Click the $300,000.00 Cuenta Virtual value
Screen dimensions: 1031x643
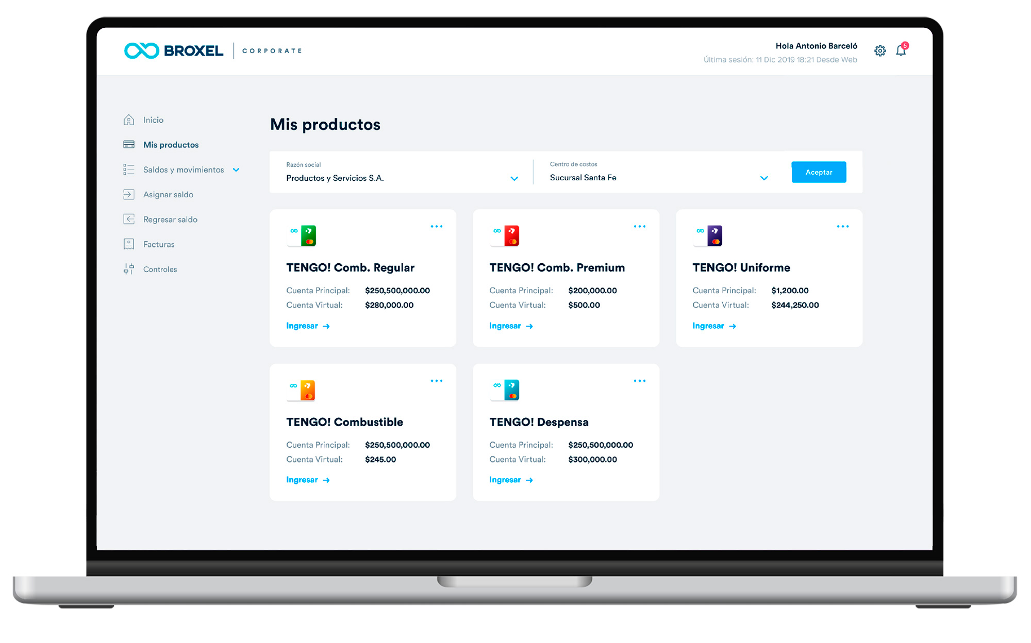point(592,460)
